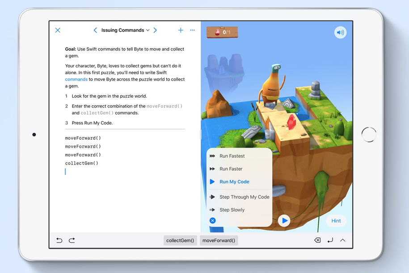Choose Step Through My Code
This screenshot has height=273, width=409.
point(239,197)
